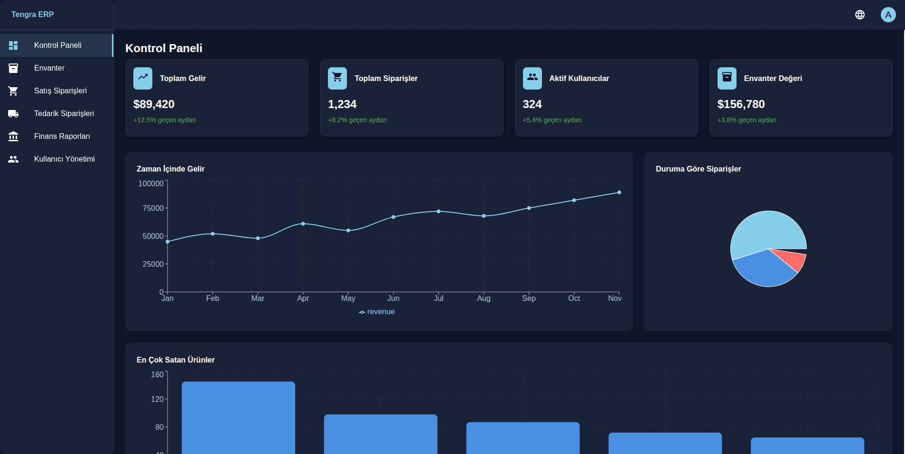
Task: Click the Finans bank building icon
Action: click(x=13, y=136)
